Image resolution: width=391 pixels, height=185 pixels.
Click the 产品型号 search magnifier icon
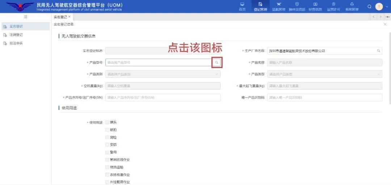pyautogui.click(x=216, y=63)
